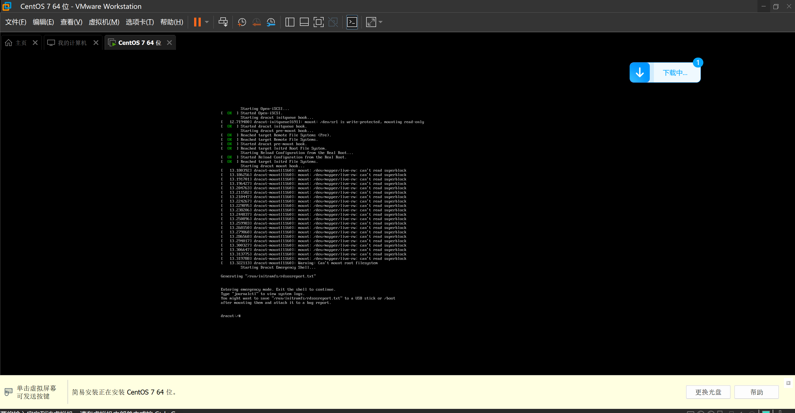
Task: Click the 帮助 button in the install bar
Action: click(756, 392)
